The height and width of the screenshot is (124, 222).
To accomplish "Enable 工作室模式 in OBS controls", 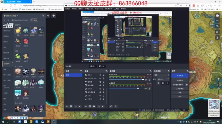I will [x=180, y=89].
